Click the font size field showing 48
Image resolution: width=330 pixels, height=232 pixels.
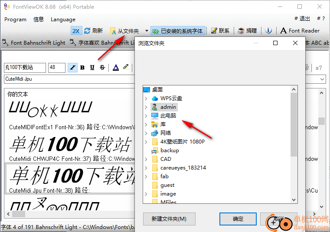click(57, 68)
